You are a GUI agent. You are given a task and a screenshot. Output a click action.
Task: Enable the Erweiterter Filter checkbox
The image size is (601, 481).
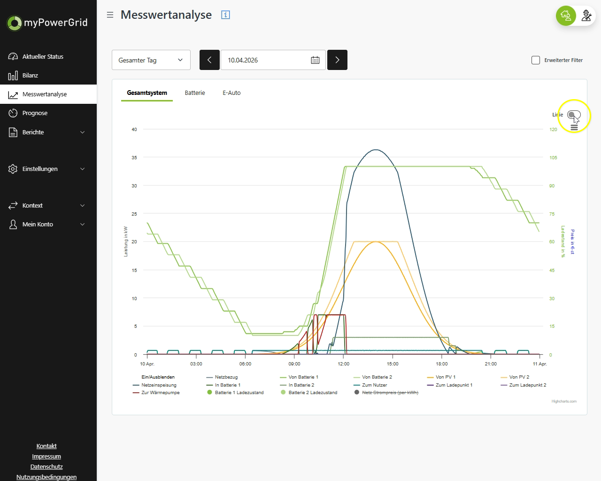pos(536,60)
